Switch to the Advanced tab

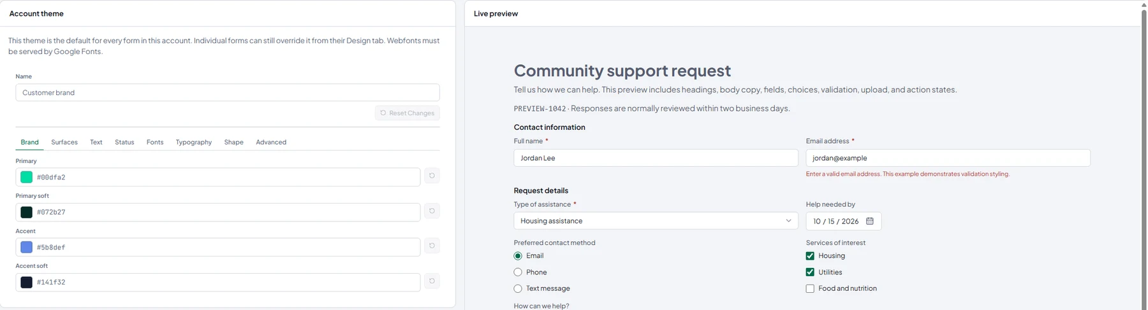tap(271, 142)
